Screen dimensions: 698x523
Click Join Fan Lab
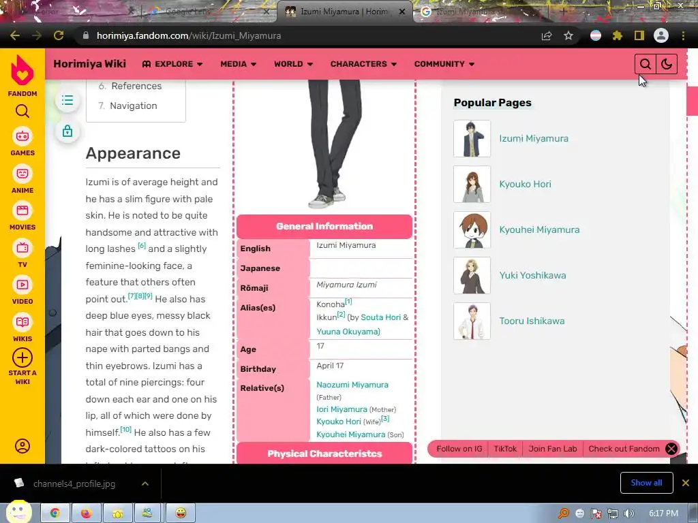(x=552, y=449)
